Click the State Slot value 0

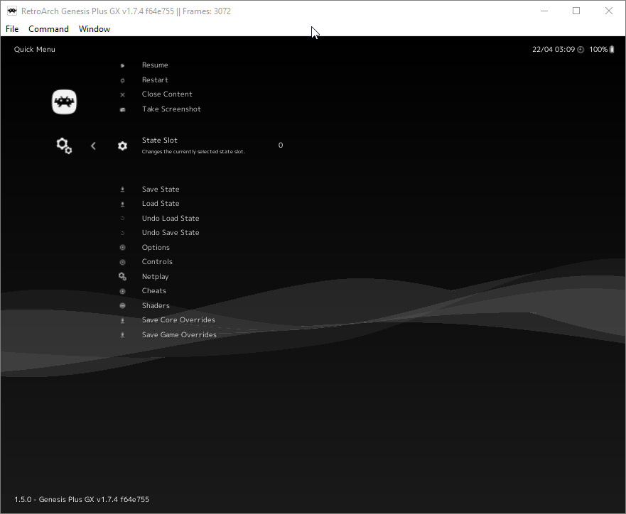coord(281,145)
